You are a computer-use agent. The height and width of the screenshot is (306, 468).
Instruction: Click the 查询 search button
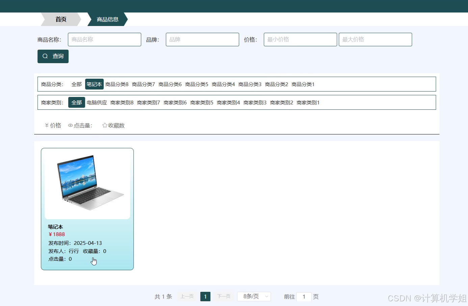tap(53, 56)
